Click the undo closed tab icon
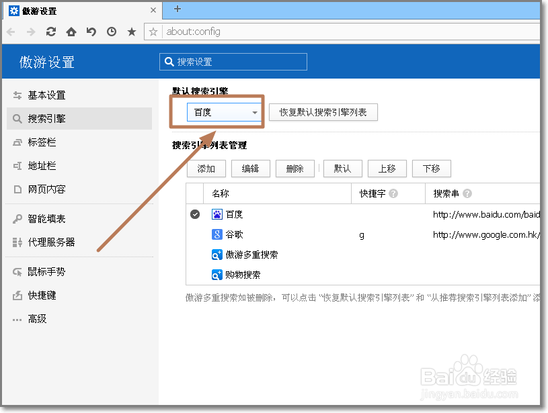The width and height of the screenshot is (548, 413). (91, 32)
